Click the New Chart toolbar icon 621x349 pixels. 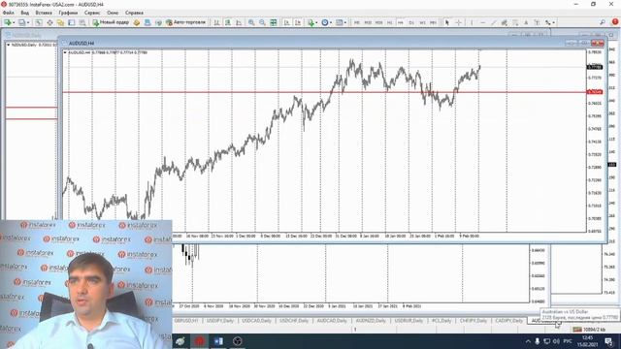click(x=8, y=22)
